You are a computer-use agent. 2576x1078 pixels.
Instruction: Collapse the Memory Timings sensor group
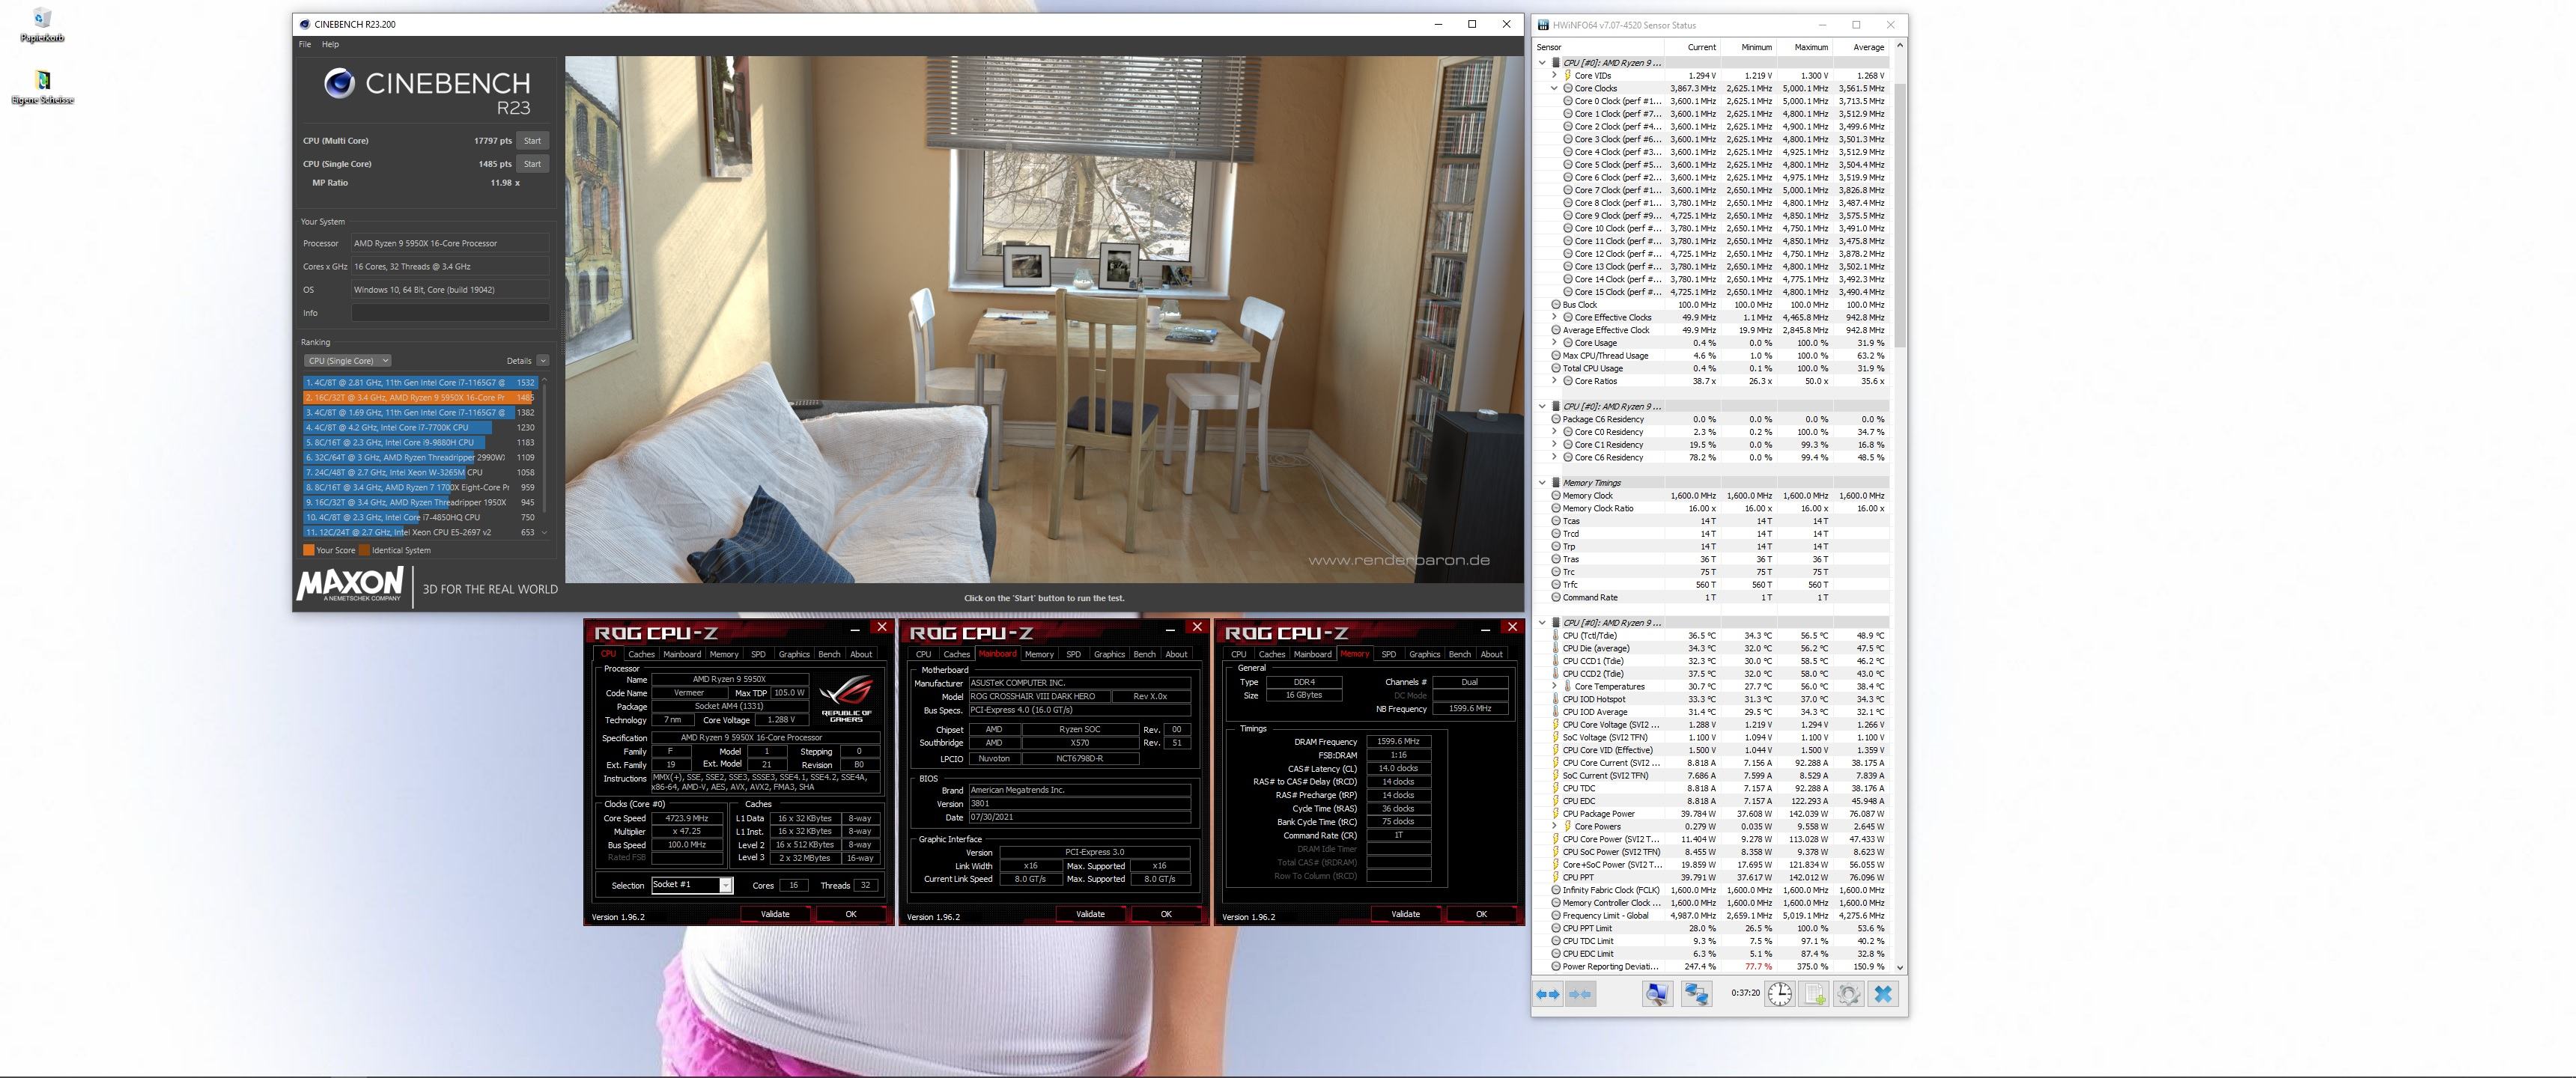pyautogui.click(x=1543, y=483)
